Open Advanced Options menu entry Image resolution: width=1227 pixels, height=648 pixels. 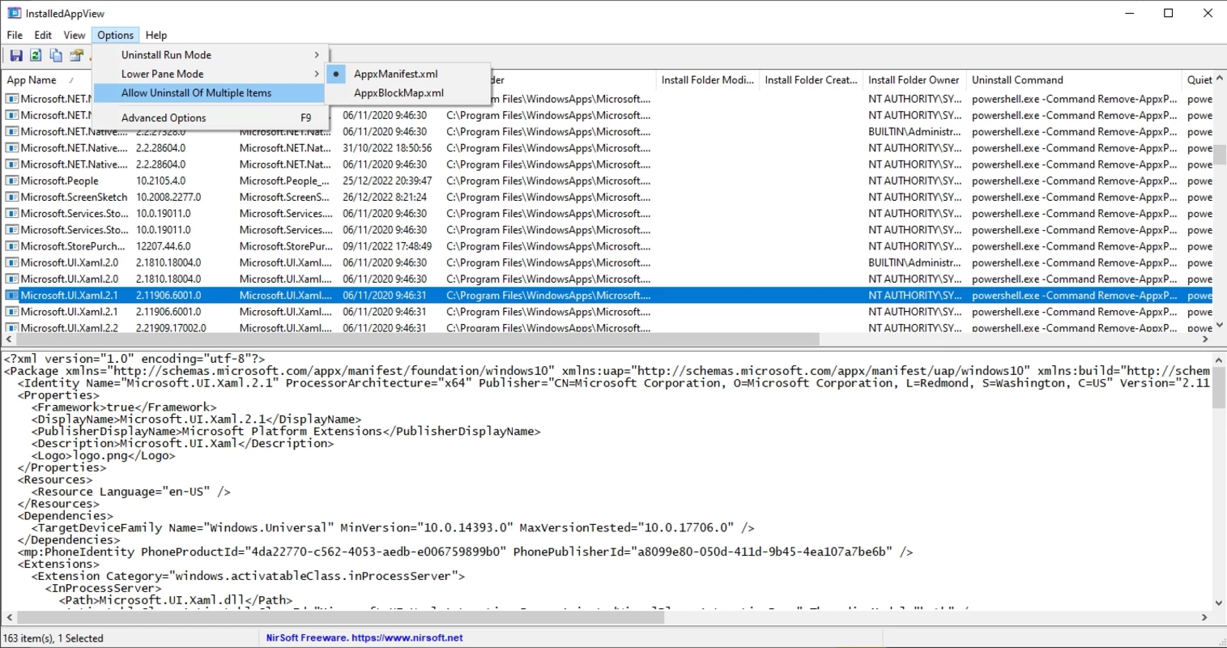(209, 117)
